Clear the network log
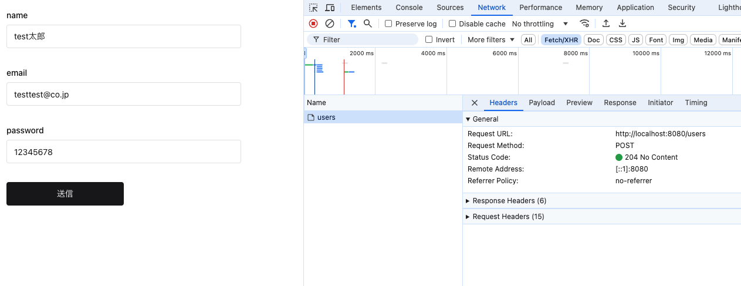Screen dimensions: 741x286 [x=330, y=23]
